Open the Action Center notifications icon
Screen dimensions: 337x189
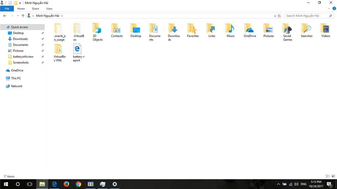[329, 184]
